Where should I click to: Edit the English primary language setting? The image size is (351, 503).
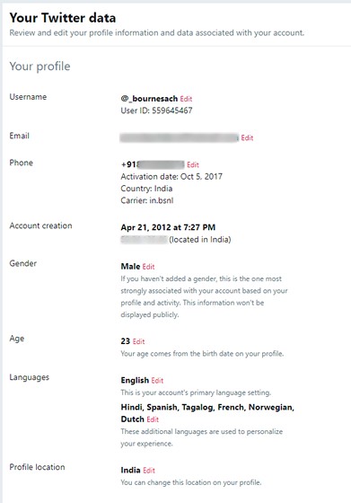(x=157, y=381)
